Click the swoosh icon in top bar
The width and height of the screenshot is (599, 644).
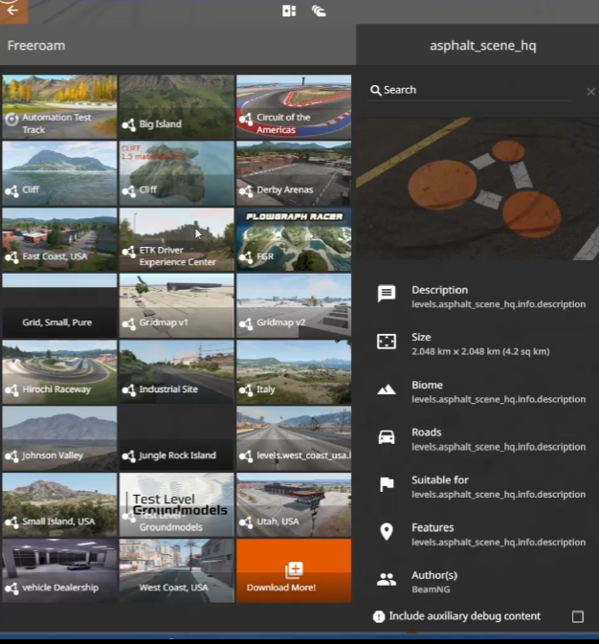tap(319, 11)
